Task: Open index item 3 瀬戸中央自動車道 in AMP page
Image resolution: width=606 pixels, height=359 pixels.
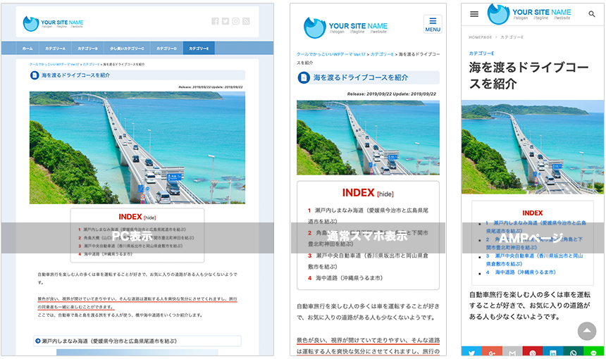Action: (535, 260)
